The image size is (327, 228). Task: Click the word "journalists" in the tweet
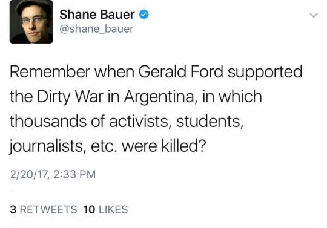[x=46, y=146]
